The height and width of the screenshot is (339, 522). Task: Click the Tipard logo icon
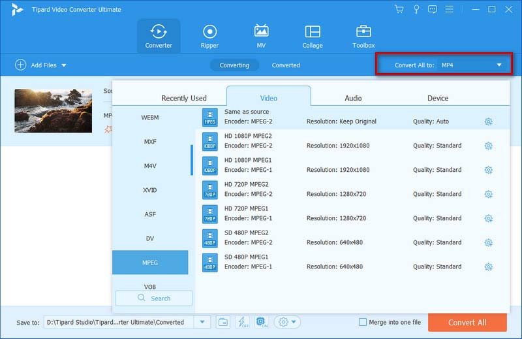coord(17,10)
